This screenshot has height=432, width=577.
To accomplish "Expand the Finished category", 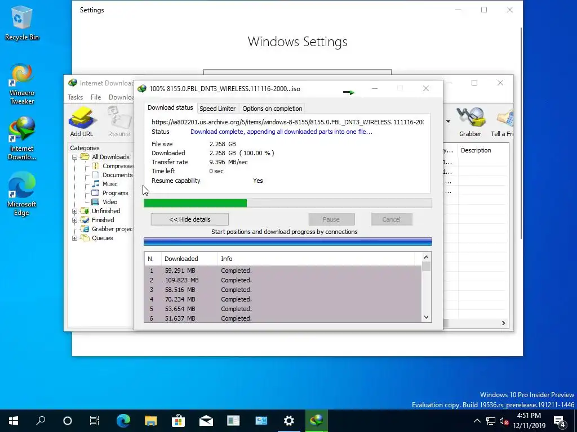I will pyautogui.click(x=75, y=220).
